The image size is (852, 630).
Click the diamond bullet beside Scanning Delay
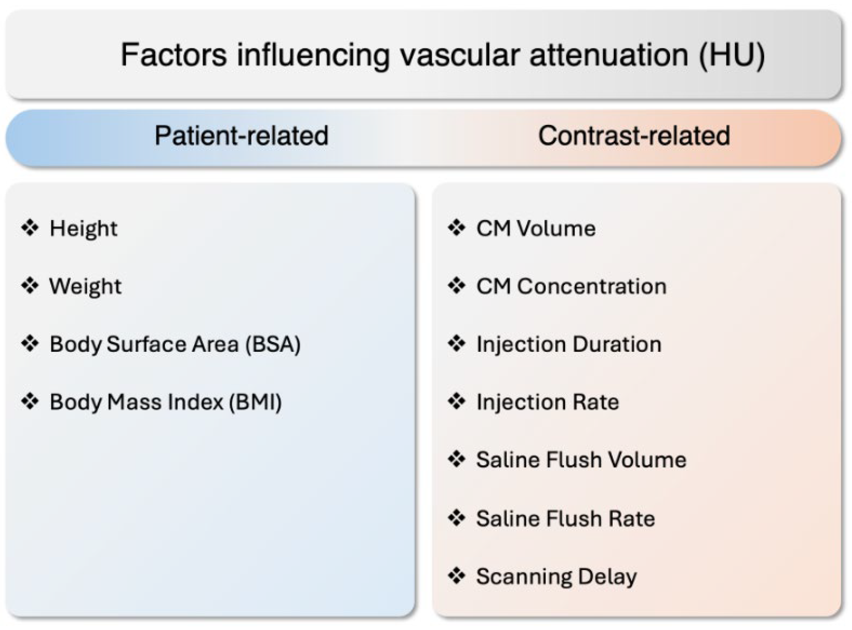(457, 575)
